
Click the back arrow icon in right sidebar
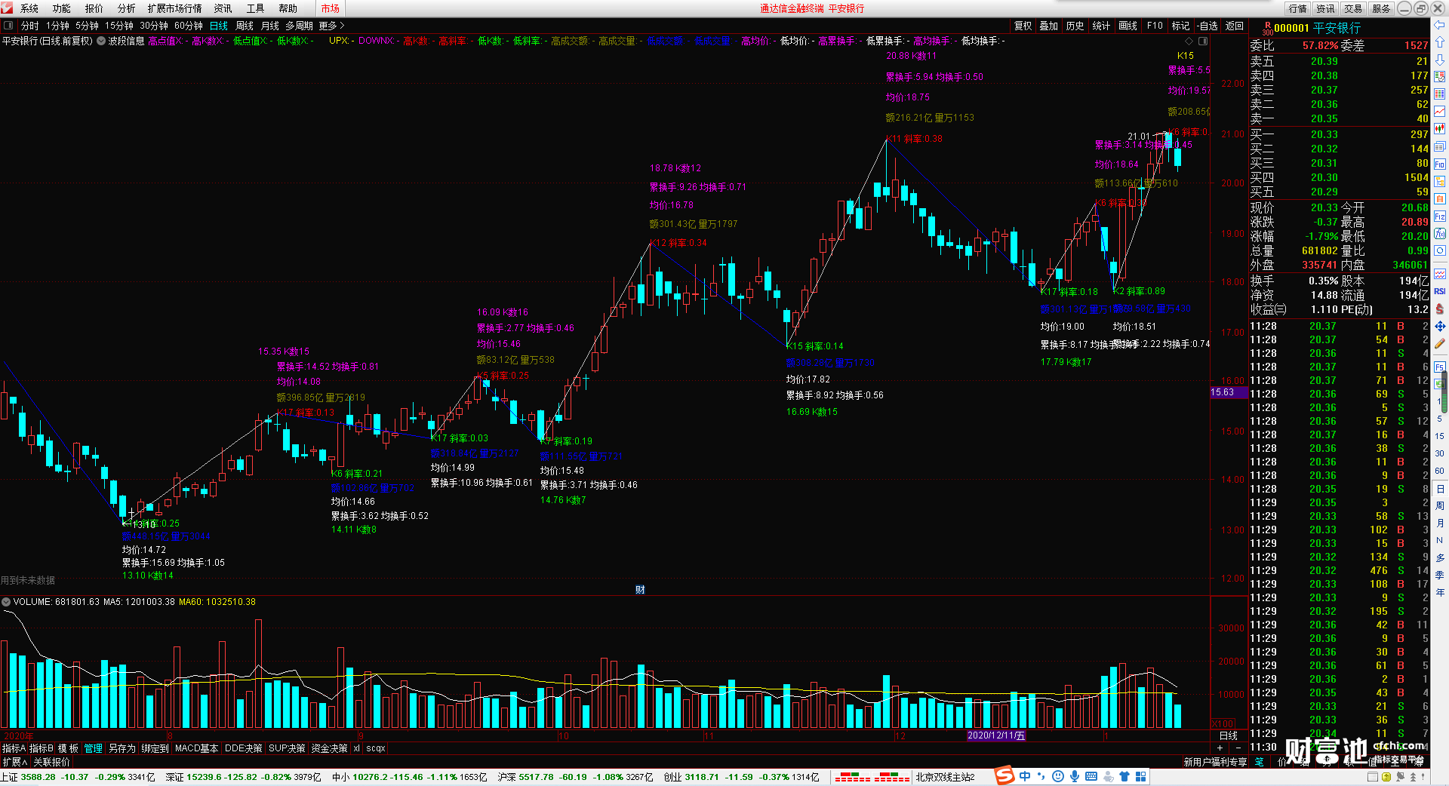point(1440,25)
